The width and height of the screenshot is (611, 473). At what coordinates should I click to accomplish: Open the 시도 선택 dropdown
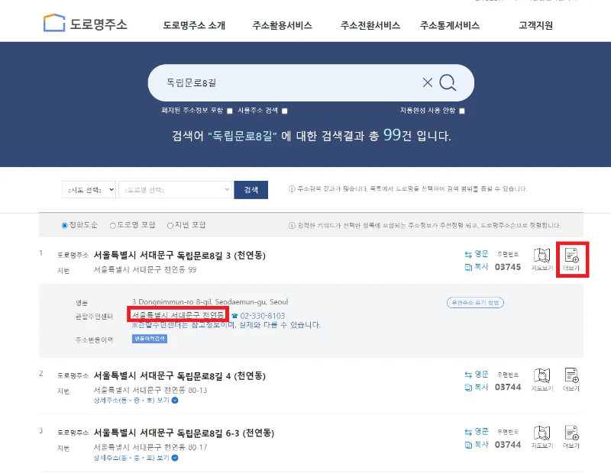(x=90, y=189)
